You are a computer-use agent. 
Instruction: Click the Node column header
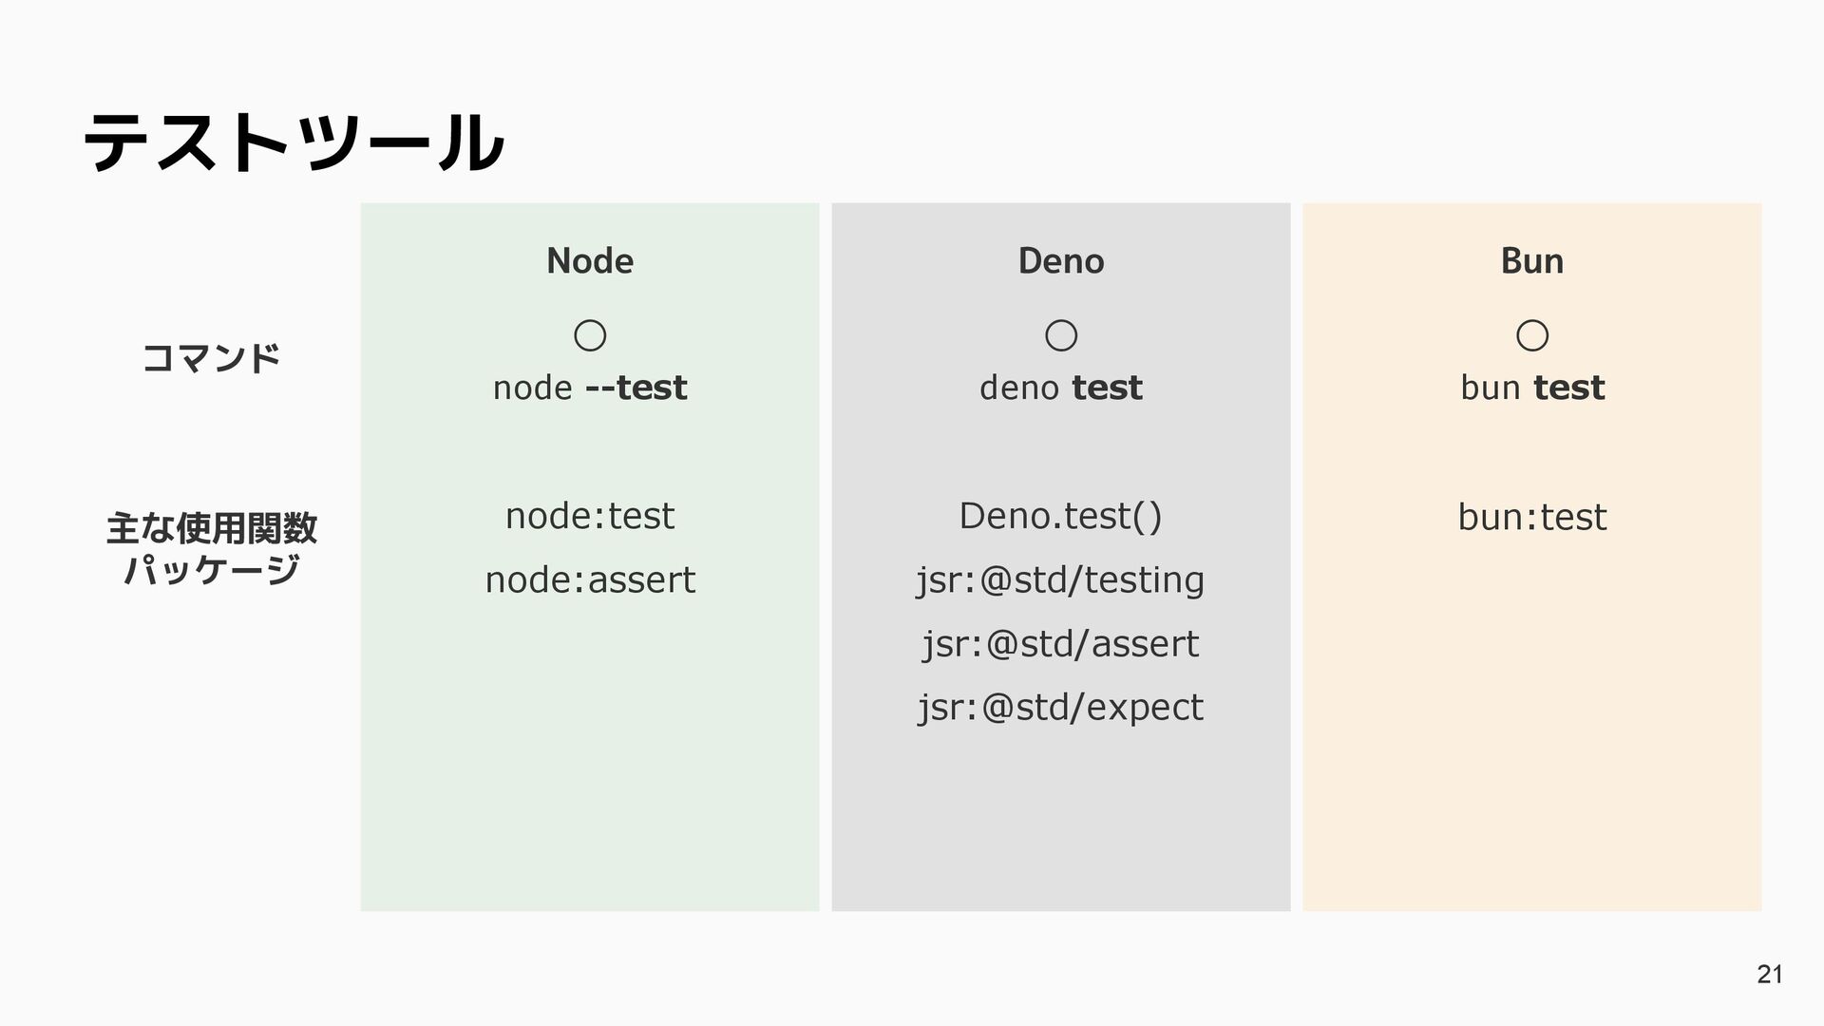click(590, 261)
